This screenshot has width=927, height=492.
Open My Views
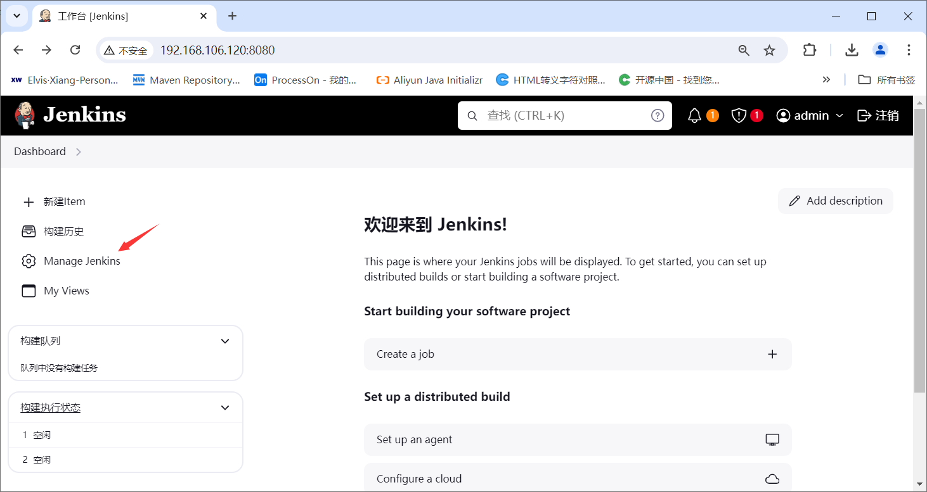56,291
